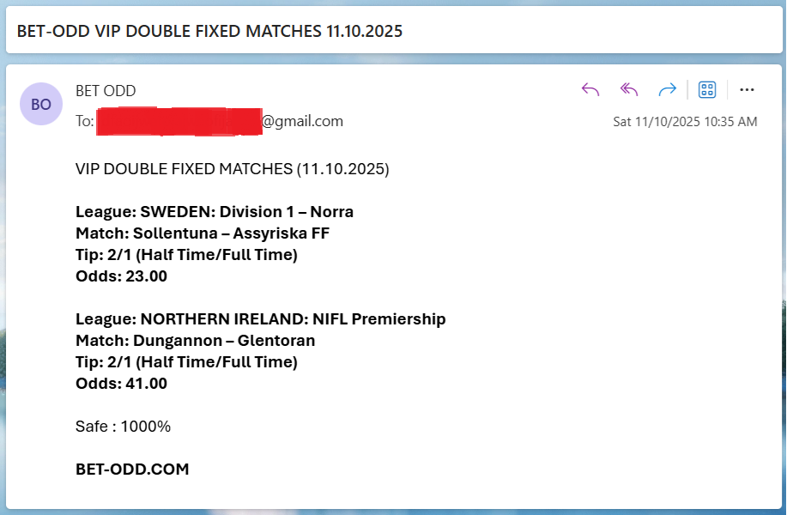Click the NORTHERN IRELAND NIFL Premiership line
The image size is (787, 515).
click(261, 319)
